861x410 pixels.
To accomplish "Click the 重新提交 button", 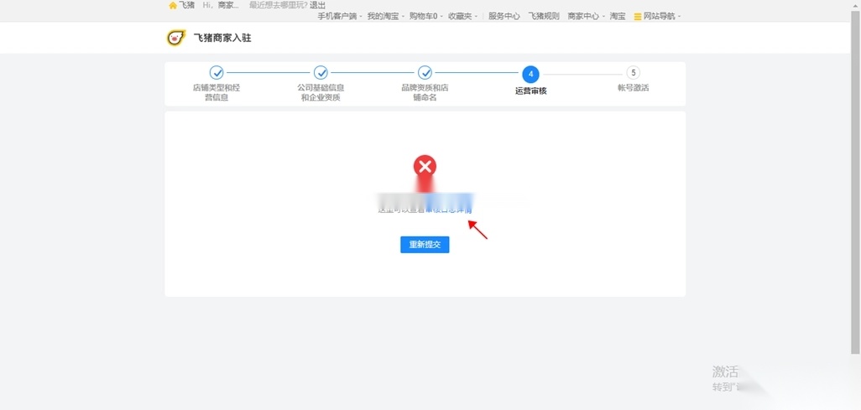I will pyautogui.click(x=425, y=245).
